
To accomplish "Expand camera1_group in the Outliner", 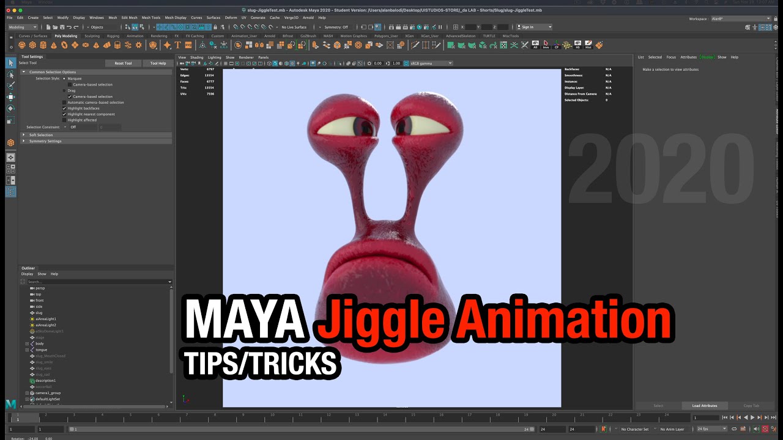I will coord(27,393).
